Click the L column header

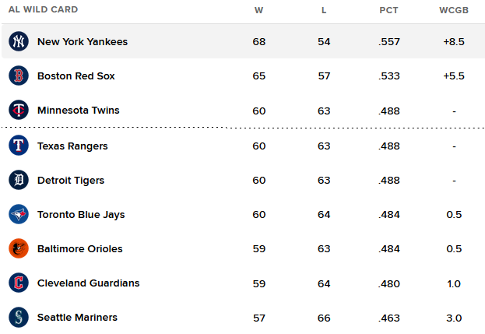(x=324, y=10)
